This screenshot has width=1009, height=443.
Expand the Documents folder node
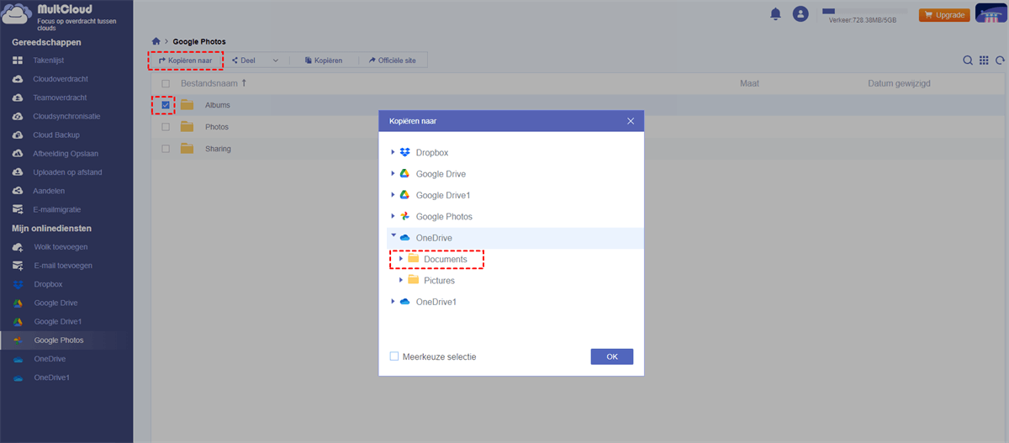click(x=401, y=259)
